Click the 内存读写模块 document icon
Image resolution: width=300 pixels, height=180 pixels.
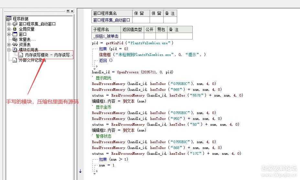pos(21,55)
